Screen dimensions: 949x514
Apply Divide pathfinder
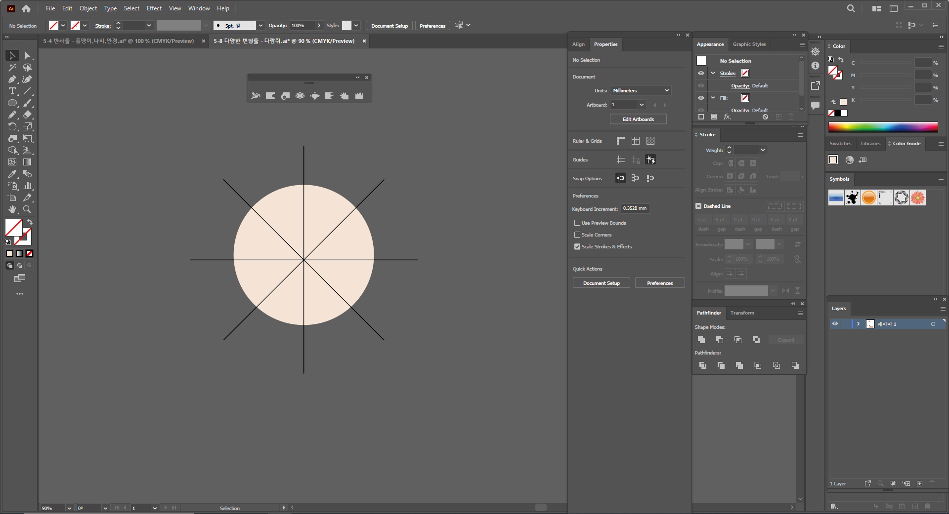pyautogui.click(x=703, y=365)
